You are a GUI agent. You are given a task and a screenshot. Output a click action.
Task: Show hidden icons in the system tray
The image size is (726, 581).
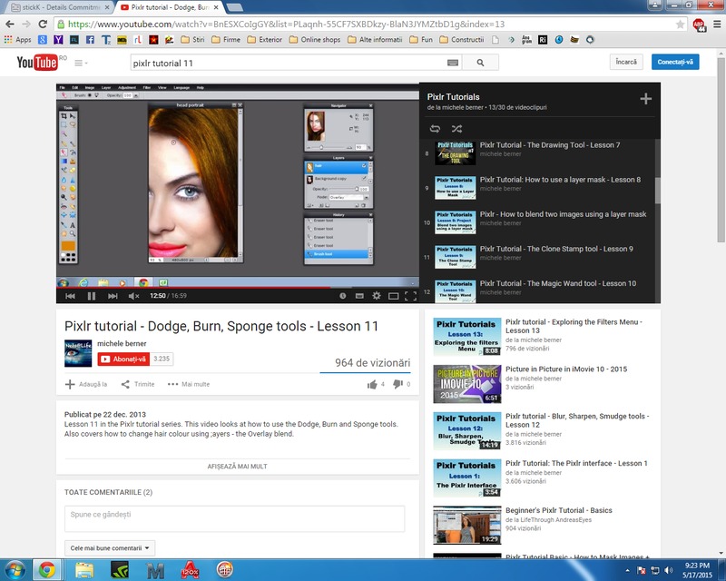click(627, 570)
